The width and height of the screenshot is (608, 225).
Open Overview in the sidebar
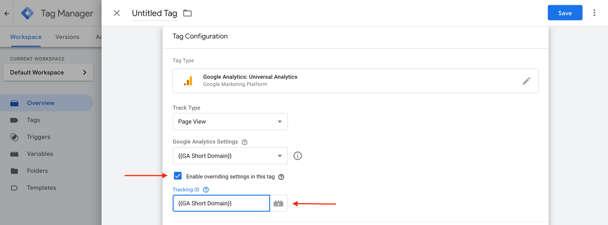[47, 103]
